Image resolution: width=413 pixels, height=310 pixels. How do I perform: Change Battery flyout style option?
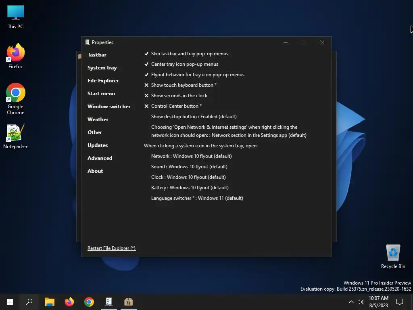(190, 188)
